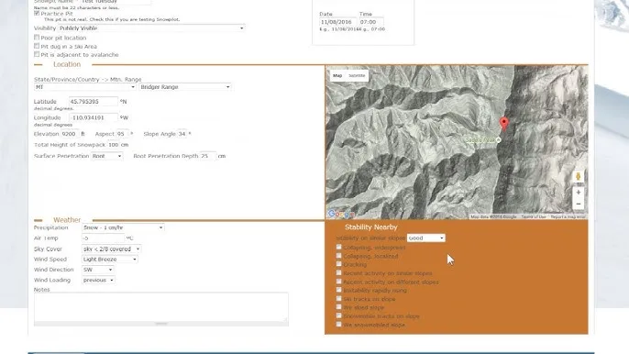Open the Wind Loading dropdown

(x=98, y=280)
